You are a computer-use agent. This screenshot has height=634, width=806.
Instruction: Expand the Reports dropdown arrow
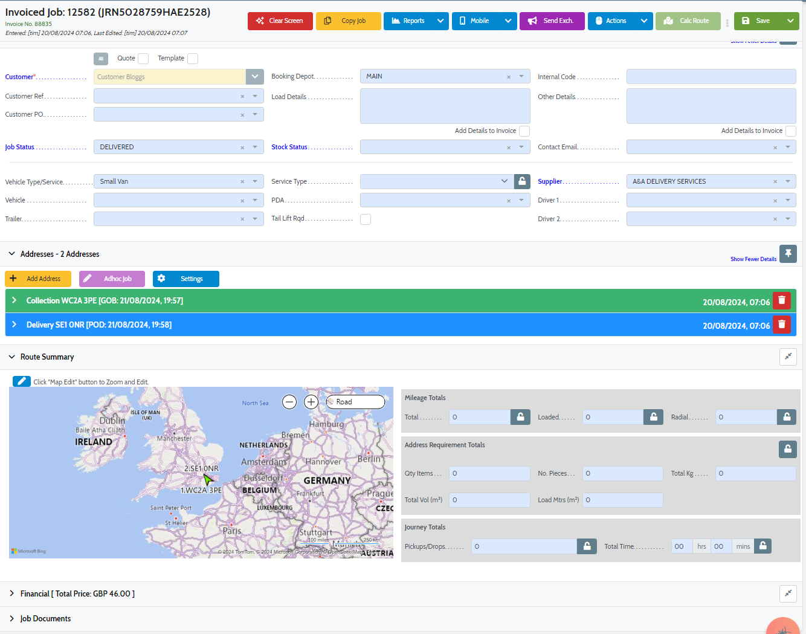(x=441, y=21)
